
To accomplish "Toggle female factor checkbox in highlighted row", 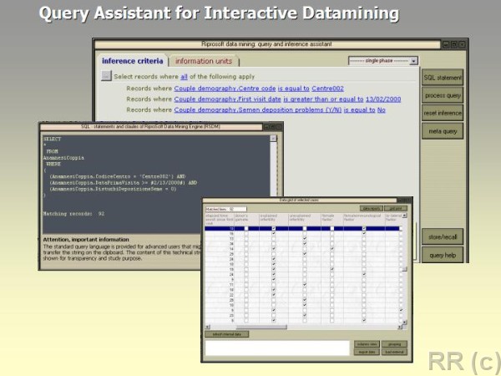I will coord(331,228).
